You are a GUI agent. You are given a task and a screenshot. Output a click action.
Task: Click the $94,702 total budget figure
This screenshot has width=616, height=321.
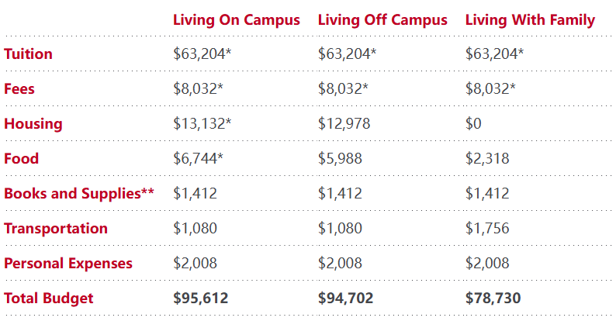click(x=346, y=299)
